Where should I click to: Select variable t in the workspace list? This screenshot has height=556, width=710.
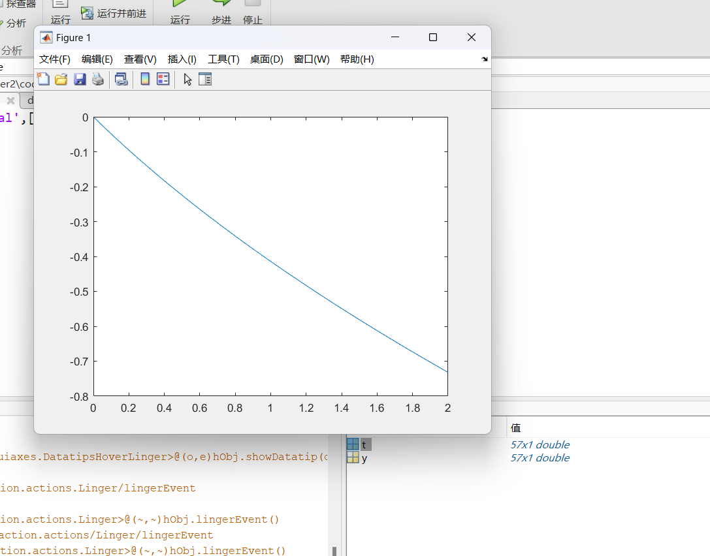(364, 444)
